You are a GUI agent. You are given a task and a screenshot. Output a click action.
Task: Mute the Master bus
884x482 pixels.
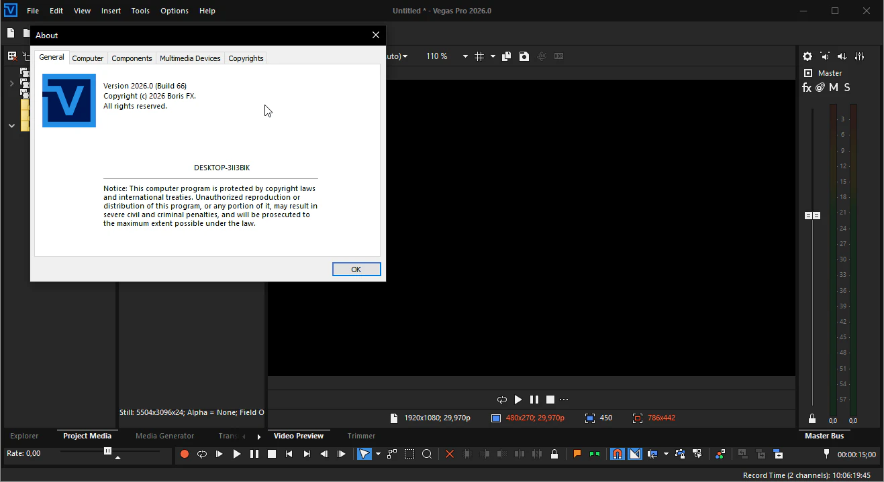click(x=834, y=88)
